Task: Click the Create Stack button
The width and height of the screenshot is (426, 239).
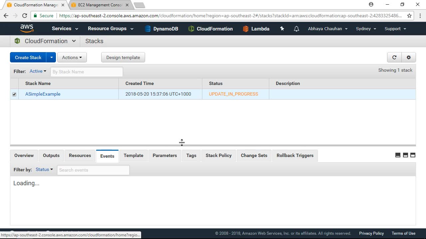Action: click(28, 57)
